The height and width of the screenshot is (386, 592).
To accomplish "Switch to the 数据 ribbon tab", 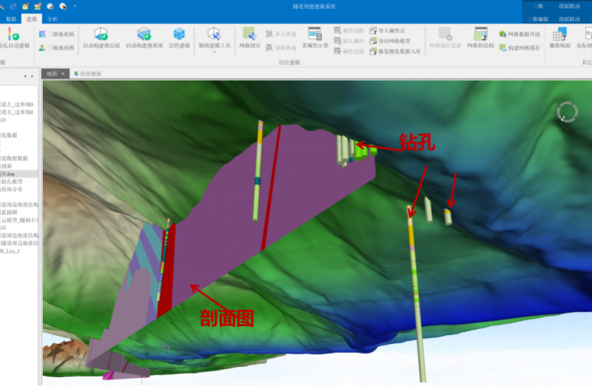I will pyautogui.click(x=10, y=18).
